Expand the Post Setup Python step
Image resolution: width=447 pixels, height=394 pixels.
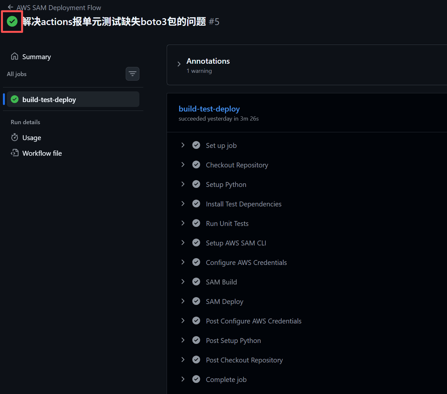point(183,340)
